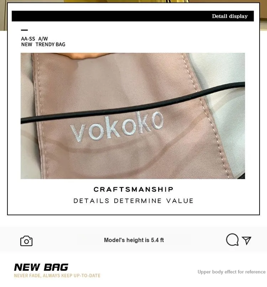Click the Model's height is 5.4 ft label
The height and width of the screenshot is (287, 267).
134,240
